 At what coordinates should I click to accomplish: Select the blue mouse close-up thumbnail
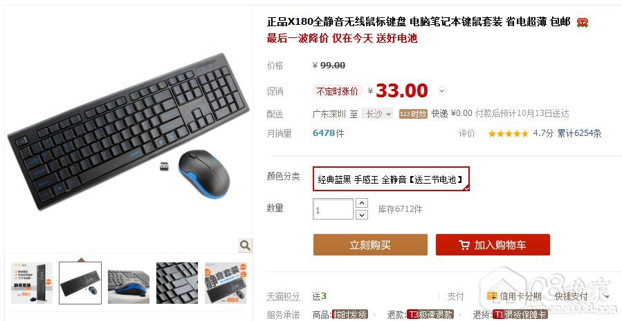click(129, 283)
